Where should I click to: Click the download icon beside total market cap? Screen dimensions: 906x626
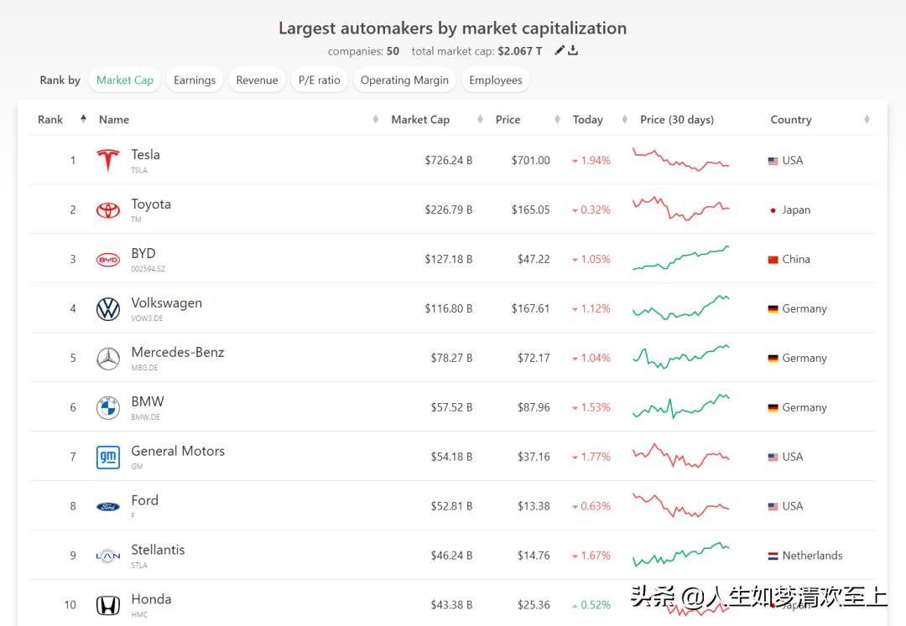pos(573,50)
